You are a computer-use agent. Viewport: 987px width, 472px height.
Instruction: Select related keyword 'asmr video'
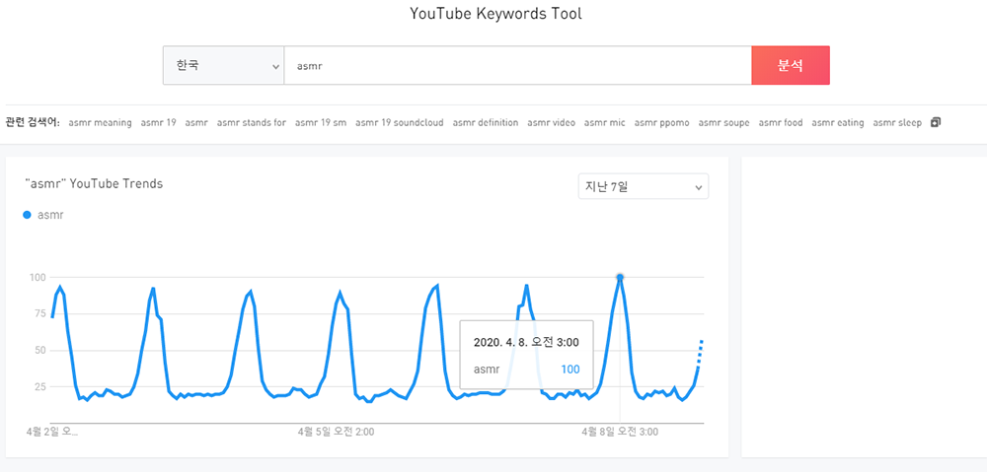(552, 122)
